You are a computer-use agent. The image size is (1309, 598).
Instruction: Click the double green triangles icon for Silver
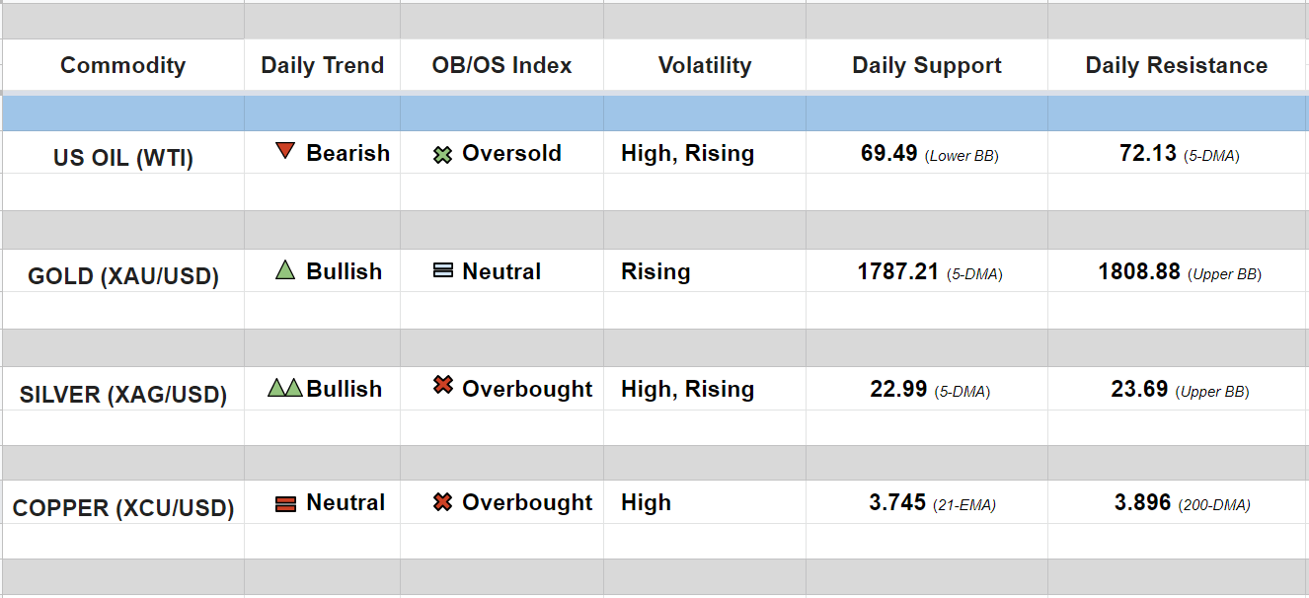pos(285,388)
